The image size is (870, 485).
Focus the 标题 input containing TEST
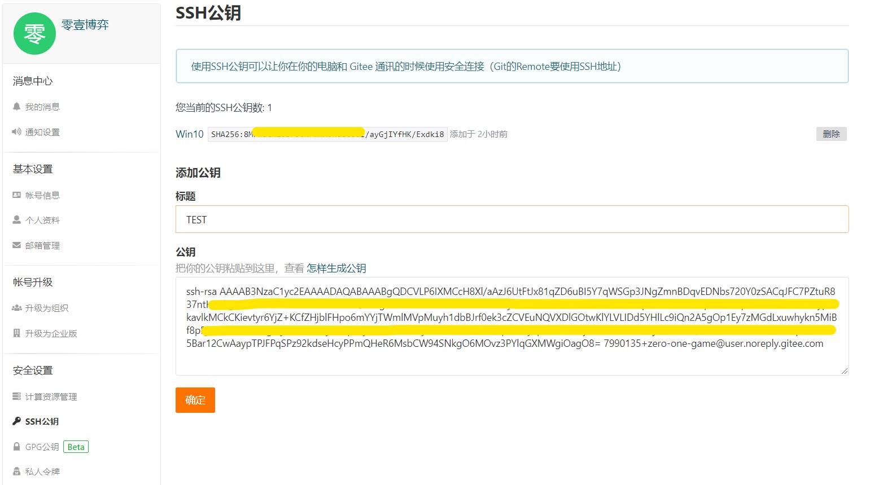click(x=512, y=219)
